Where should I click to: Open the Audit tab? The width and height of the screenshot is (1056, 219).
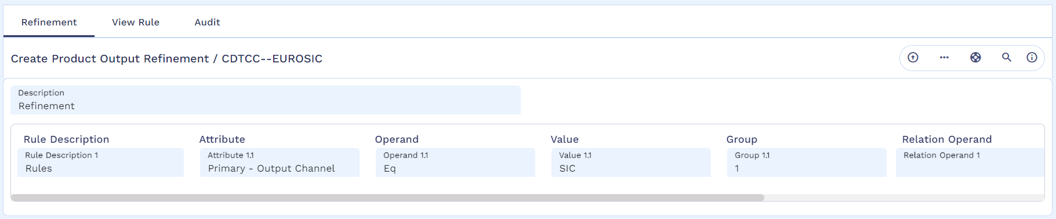[x=207, y=22]
